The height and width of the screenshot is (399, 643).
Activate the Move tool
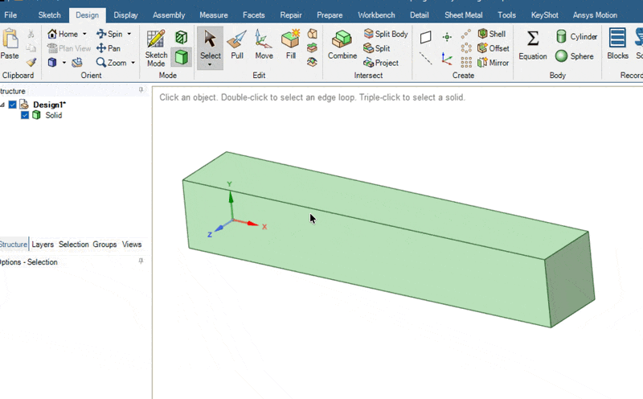click(264, 44)
